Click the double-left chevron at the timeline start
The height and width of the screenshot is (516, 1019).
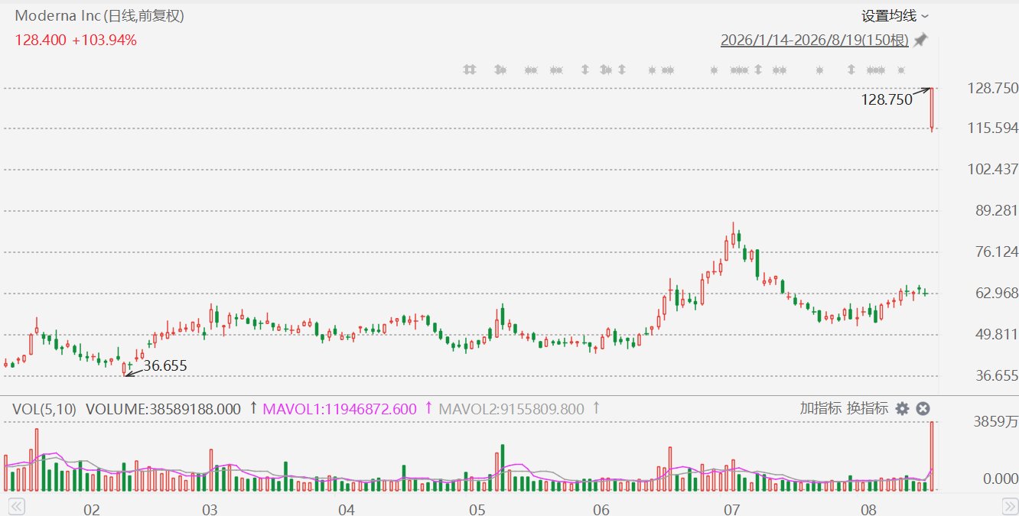click(17, 506)
